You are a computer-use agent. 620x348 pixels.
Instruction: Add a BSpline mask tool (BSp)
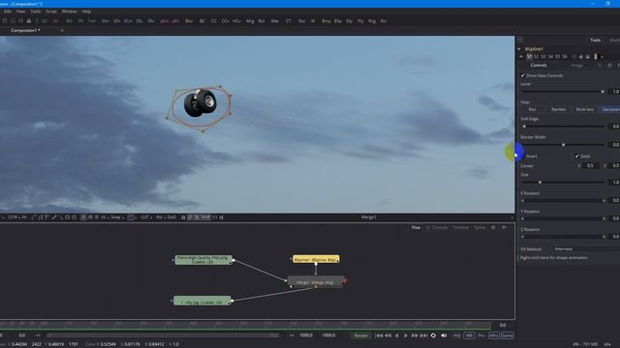338,21
